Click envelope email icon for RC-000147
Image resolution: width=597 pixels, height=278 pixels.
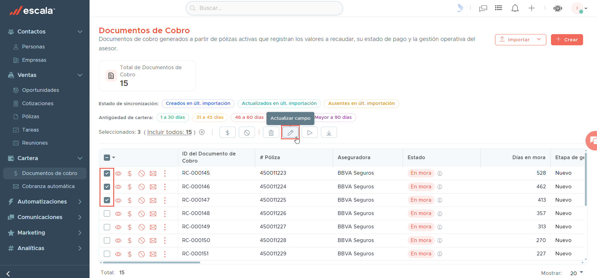[153, 200]
